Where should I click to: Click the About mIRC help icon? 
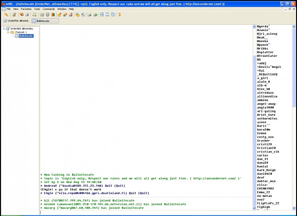click(120, 14)
